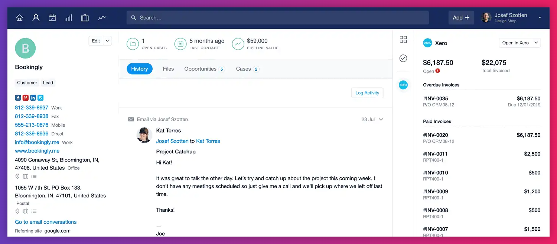Click the map pin under Postal address
Viewport: 557px width, 244px height.
(x=17, y=211)
